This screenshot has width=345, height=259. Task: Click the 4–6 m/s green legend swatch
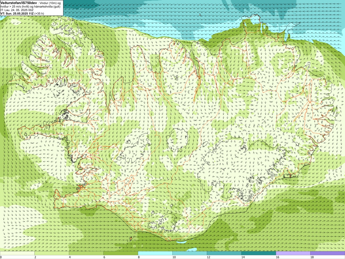pos(86,253)
